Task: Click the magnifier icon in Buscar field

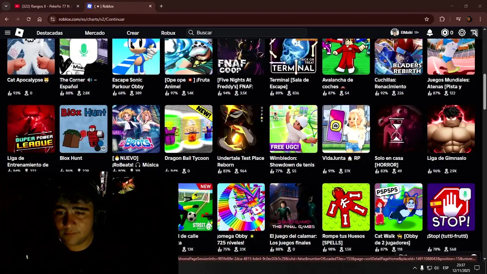Action: [191, 33]
